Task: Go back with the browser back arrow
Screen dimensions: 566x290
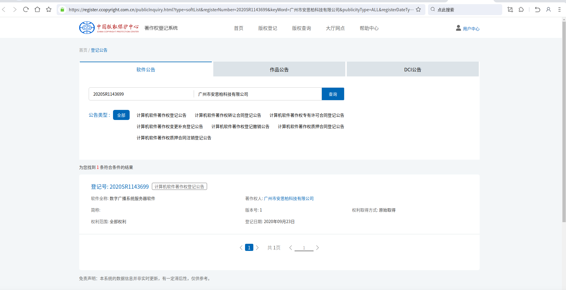Action: tap(4, 9)
